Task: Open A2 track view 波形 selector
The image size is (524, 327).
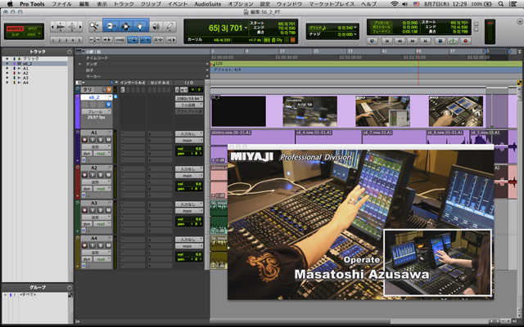Action: 97,181
